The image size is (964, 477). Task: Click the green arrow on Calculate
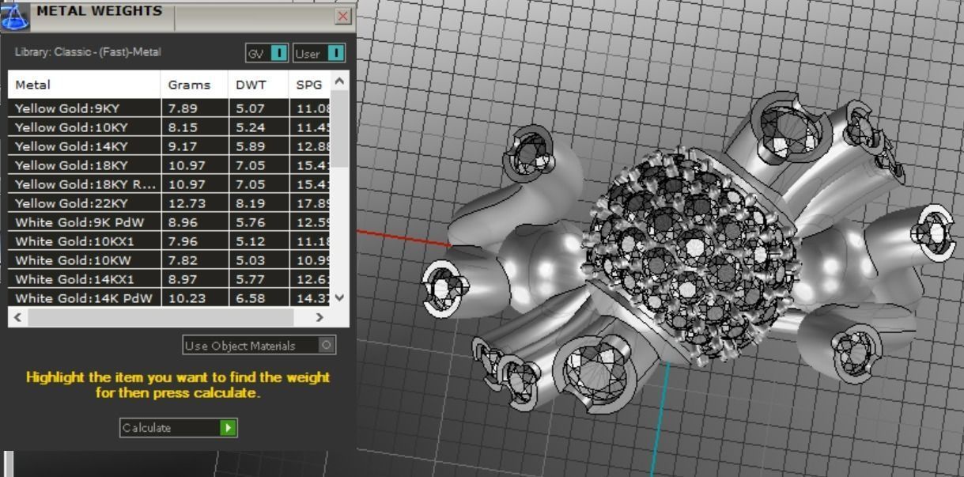(228, 427)
